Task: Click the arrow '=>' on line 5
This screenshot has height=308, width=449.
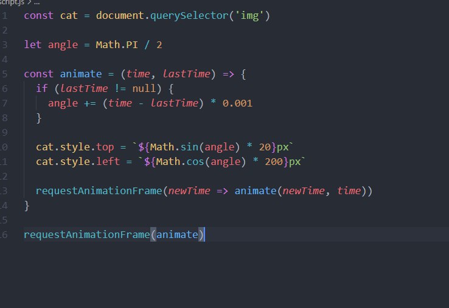Action: (x=228, y=74)
